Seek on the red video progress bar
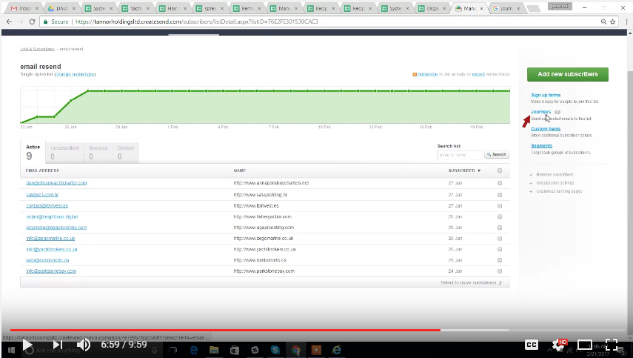The height and width of the screenshot is (358, 633). point(296,330)
